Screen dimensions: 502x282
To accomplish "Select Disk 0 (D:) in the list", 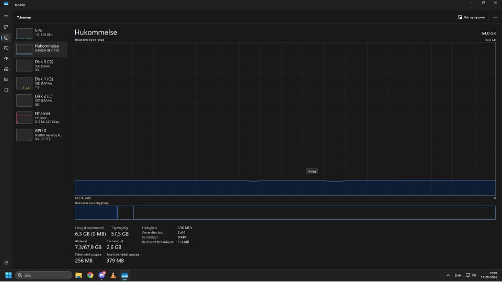I will point(41,65).
